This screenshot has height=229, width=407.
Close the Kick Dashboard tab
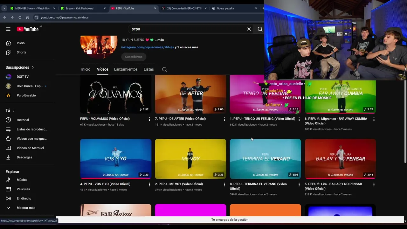pos(105,8)
